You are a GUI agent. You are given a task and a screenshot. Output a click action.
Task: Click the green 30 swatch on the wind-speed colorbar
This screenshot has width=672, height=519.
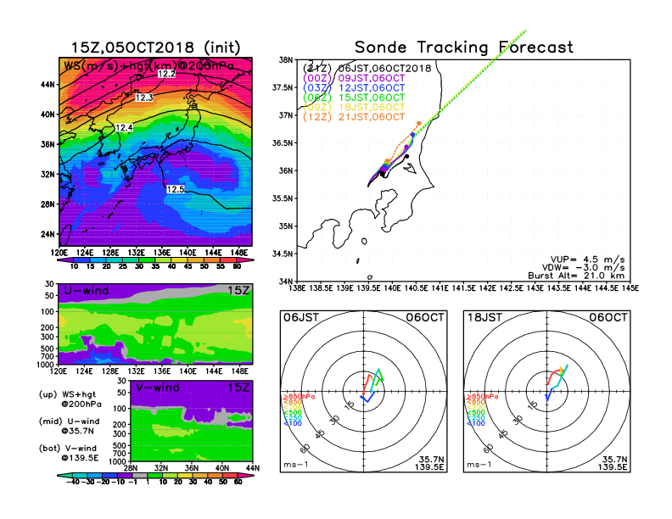[x=147, y=259]
